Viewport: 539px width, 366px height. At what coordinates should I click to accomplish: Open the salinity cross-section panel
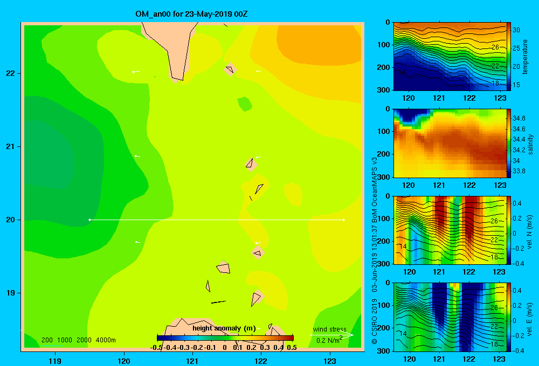450,143
